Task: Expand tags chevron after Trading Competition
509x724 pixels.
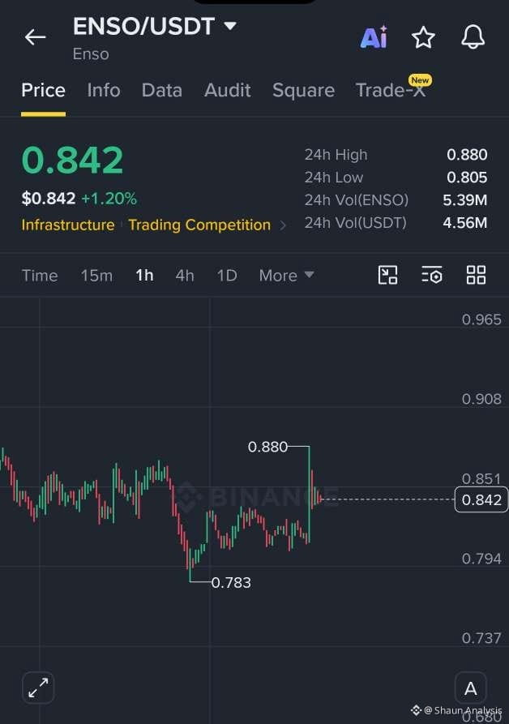Action: [x=283, y=225]
